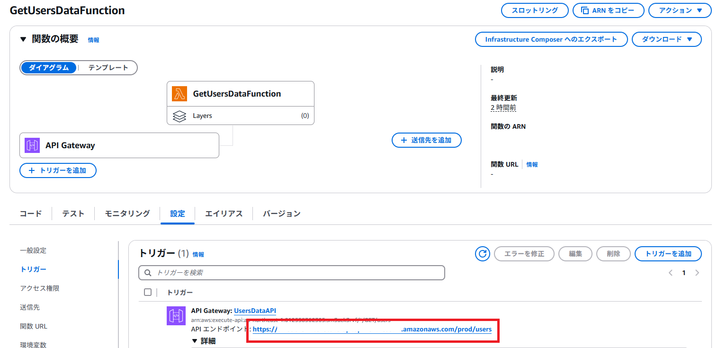Click the GetUsersDataFunction diagram box
The height and width of the screenshot is (348, 717).
[241, 94]
